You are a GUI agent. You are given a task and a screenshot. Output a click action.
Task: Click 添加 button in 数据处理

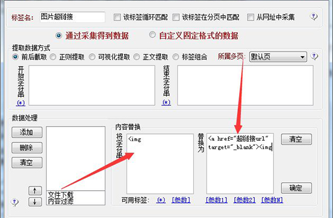[x=27, y=133]
